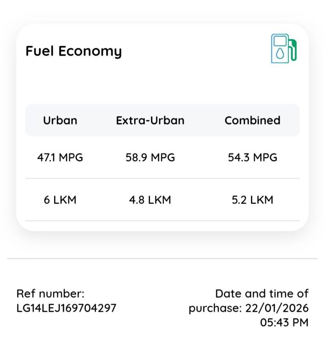This screenshot has height=359, width=325.
Task: Tap the 4.8 LKM extra-urban value
Action: pos(150,200)
